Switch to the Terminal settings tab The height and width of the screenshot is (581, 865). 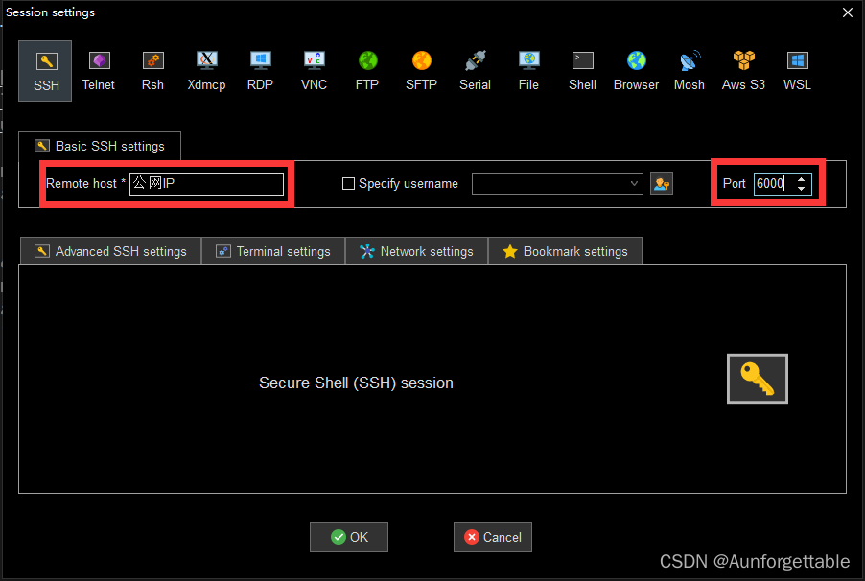[273, 251]
